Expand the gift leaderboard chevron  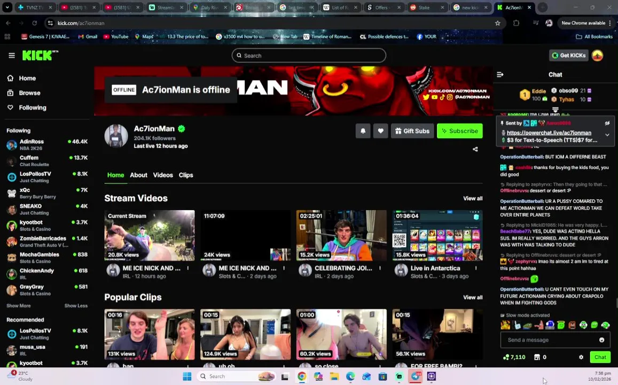click(556, 110)
